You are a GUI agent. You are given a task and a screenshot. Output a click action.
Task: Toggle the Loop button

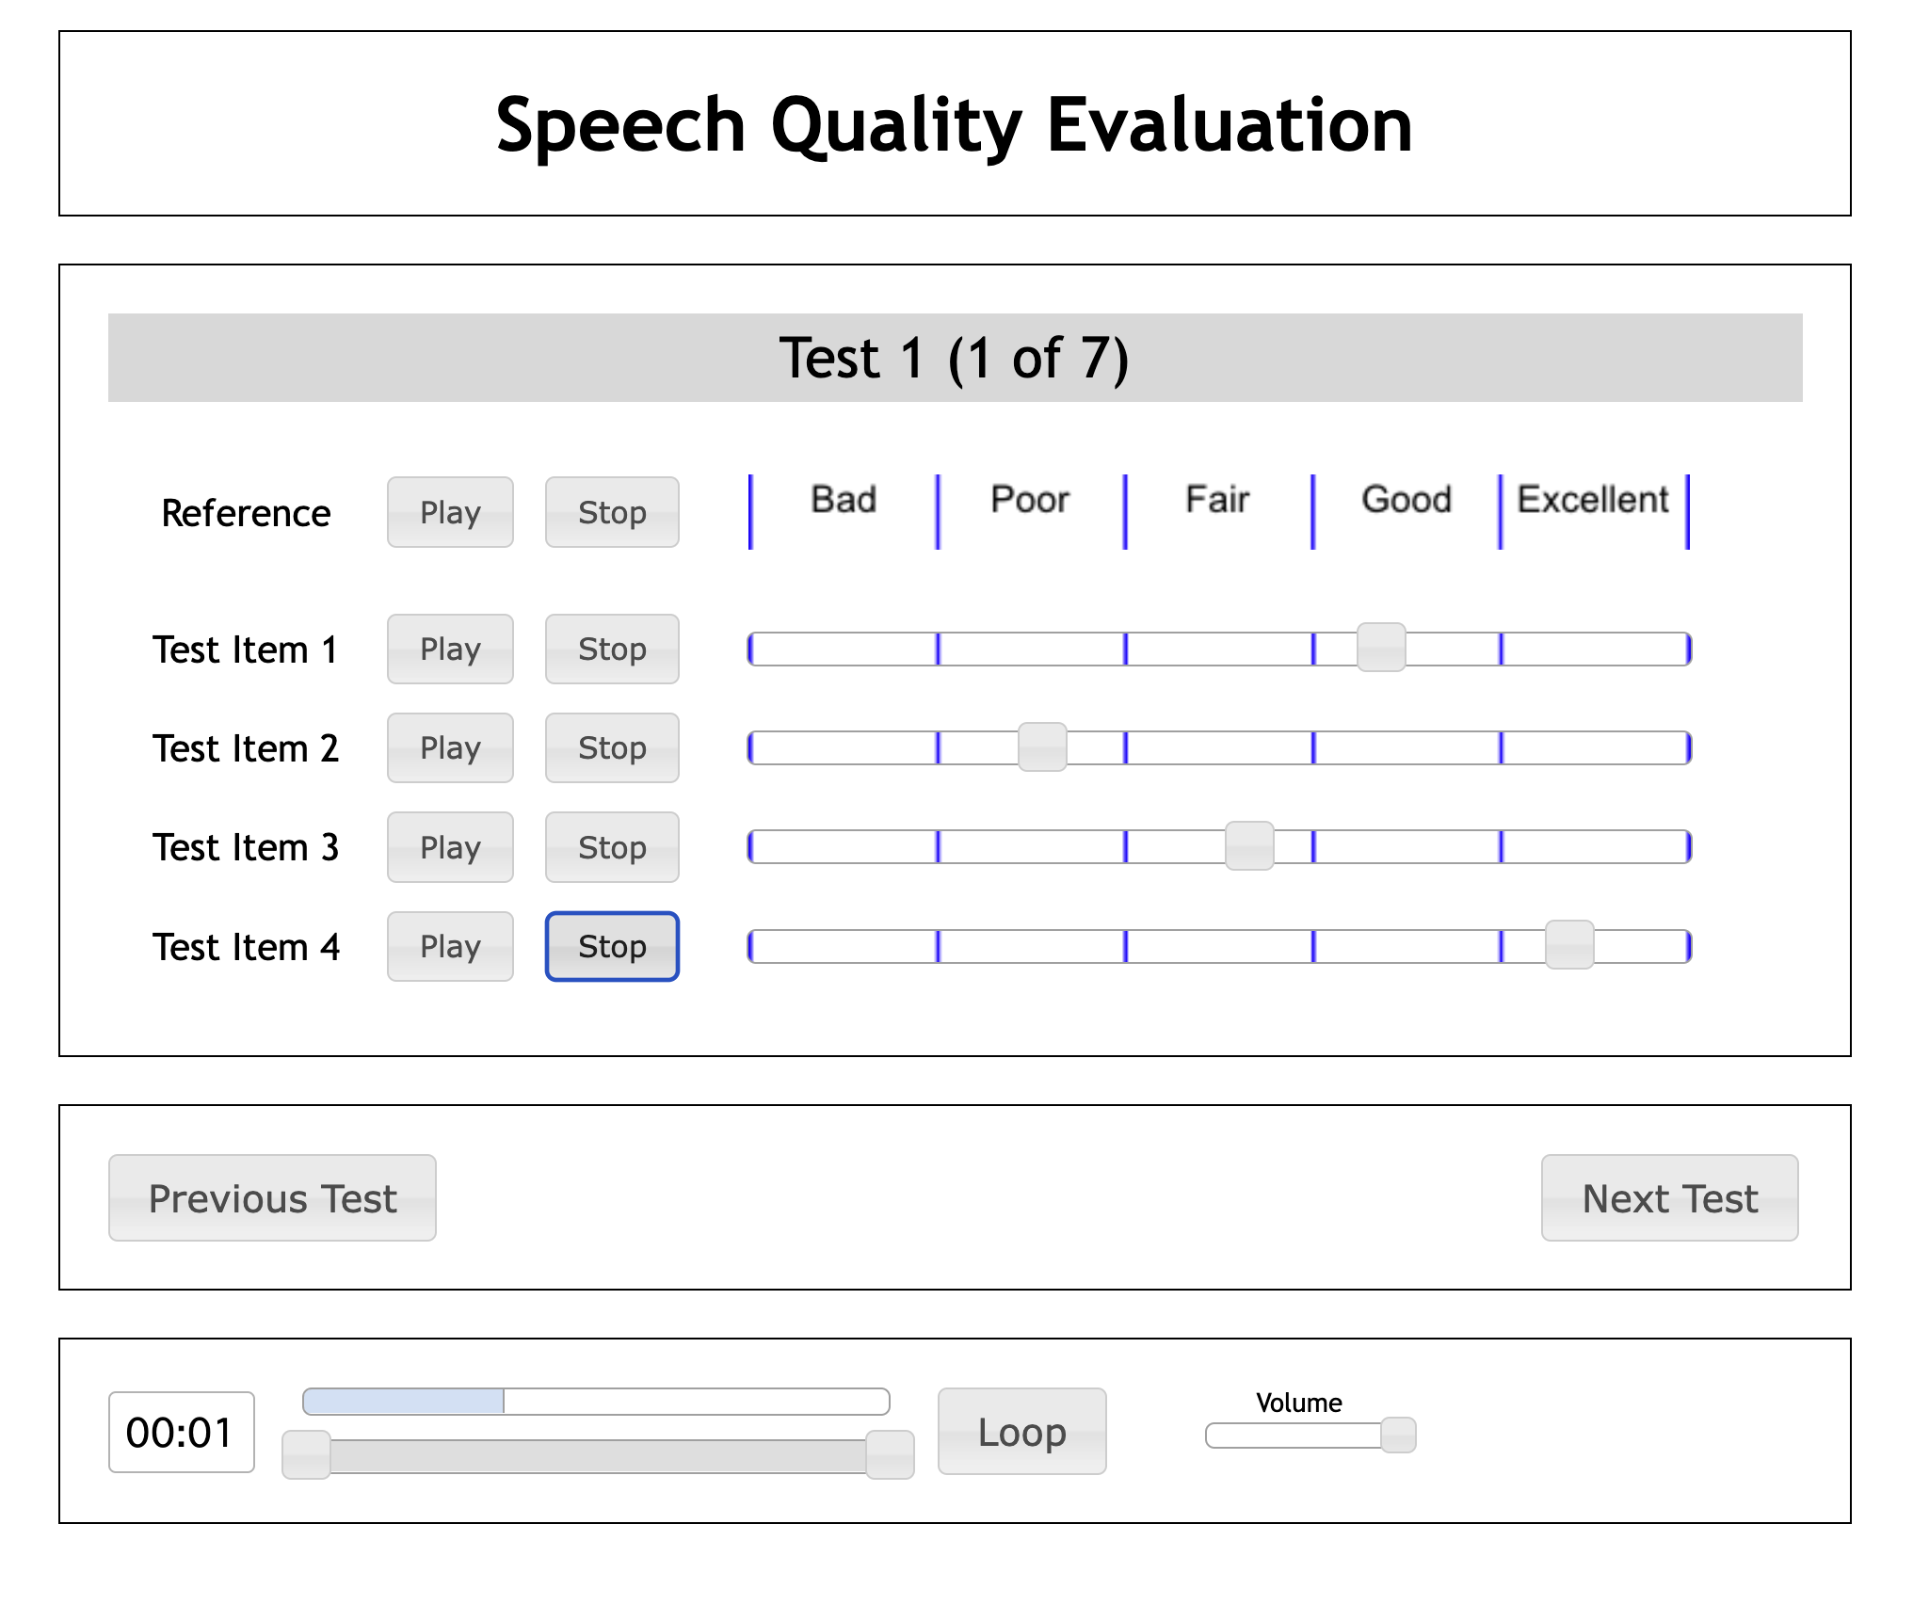(1021, 1431)
